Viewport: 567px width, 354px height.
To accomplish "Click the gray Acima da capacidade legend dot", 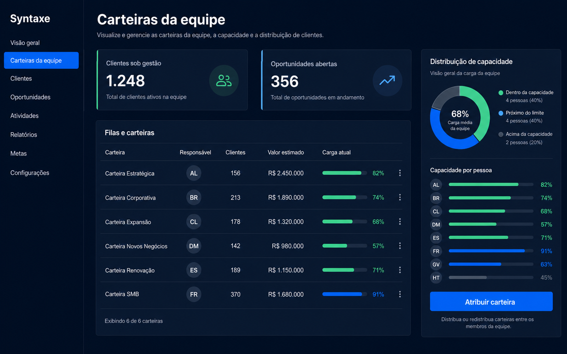I will (501, 135).
